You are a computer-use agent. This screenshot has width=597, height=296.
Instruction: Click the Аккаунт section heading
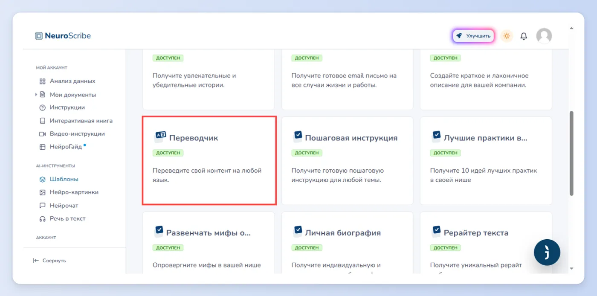click(46, 238)
